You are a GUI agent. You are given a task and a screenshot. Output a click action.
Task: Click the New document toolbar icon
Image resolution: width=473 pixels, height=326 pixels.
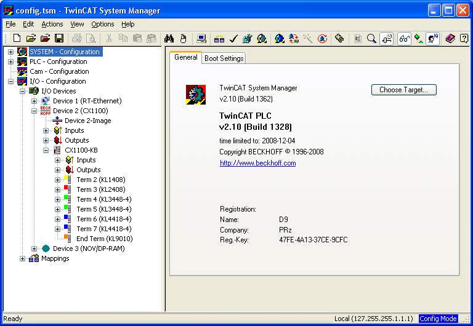click(17, 38)
